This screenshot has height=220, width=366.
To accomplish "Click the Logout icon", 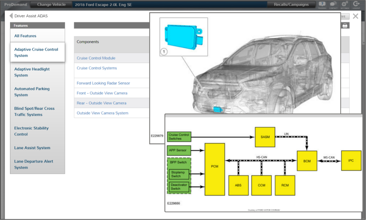I will tap(356, 4).
